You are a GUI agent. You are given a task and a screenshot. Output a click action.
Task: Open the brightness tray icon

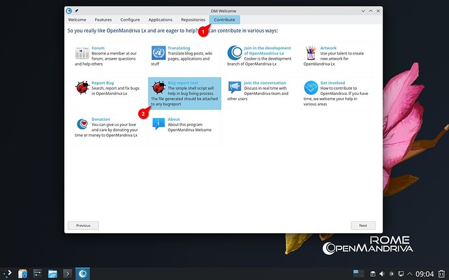pos(392,274)
